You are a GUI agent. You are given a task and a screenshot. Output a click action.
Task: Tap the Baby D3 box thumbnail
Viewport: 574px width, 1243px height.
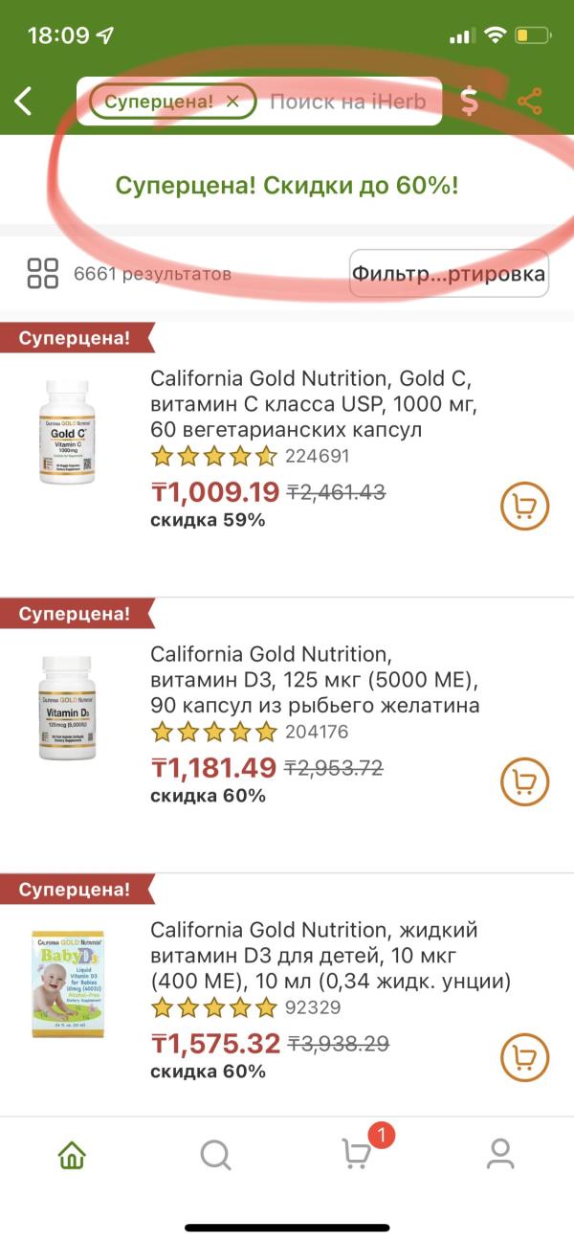[67, 983]
